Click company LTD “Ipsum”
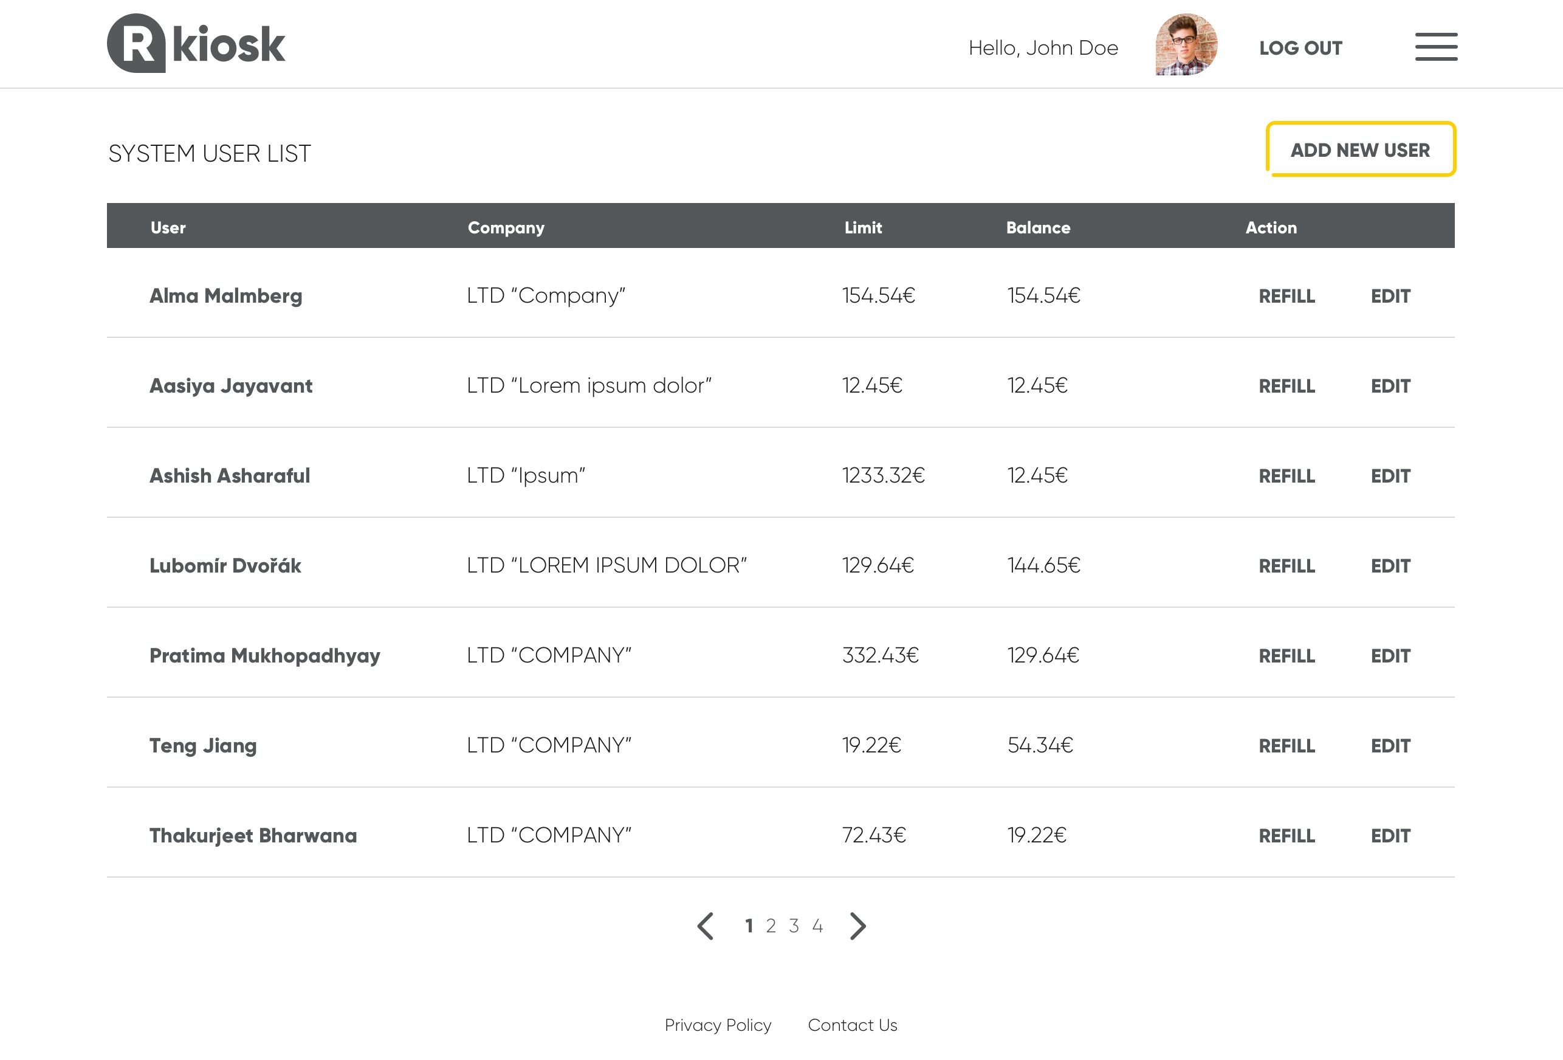 pos(526,475)
